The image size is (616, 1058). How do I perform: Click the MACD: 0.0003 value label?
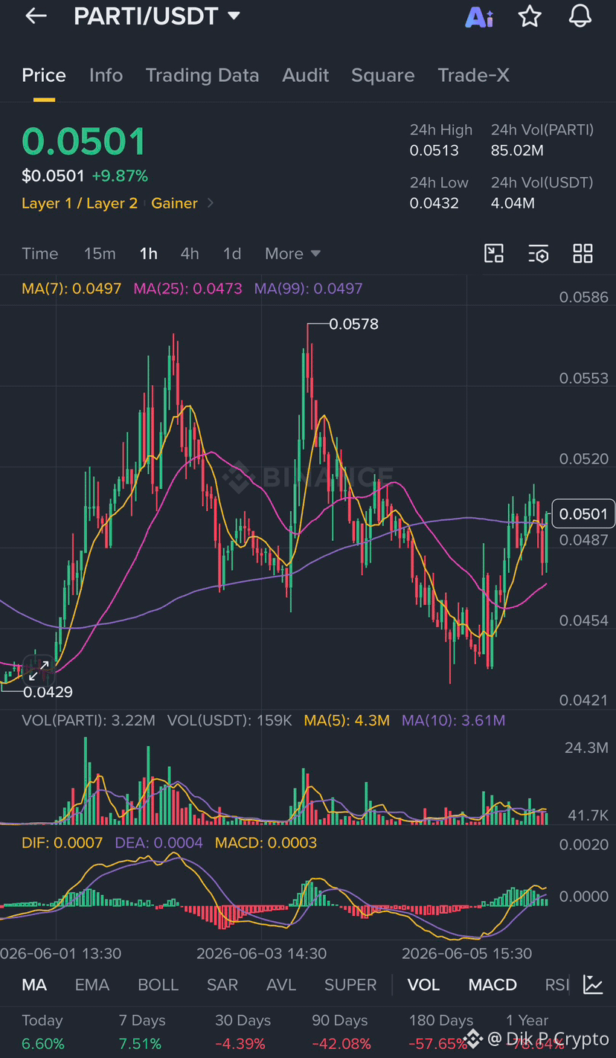[266, 843]
